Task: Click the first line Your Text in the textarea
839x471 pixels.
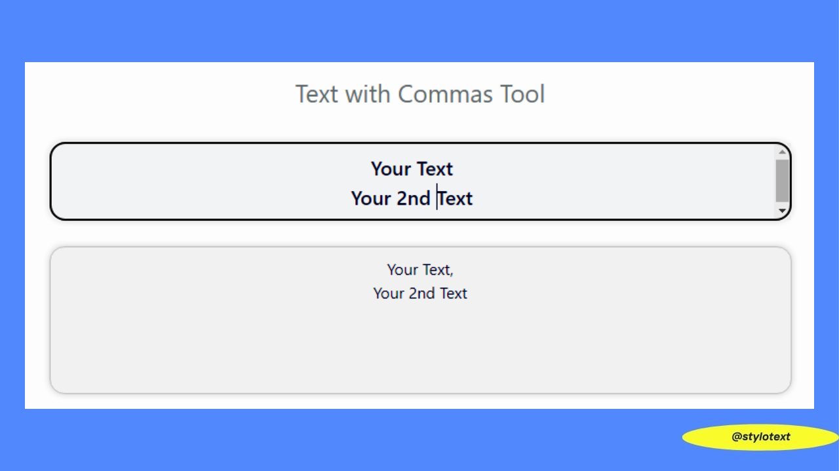Action: (412, 169)
